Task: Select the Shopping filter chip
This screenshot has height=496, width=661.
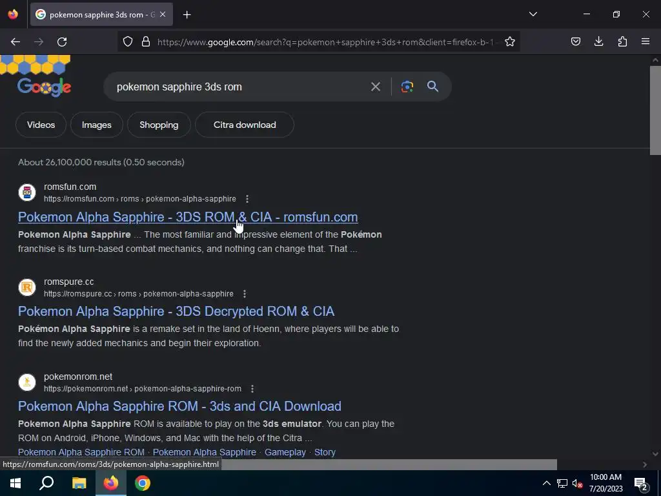Action: tap(159, 125)
